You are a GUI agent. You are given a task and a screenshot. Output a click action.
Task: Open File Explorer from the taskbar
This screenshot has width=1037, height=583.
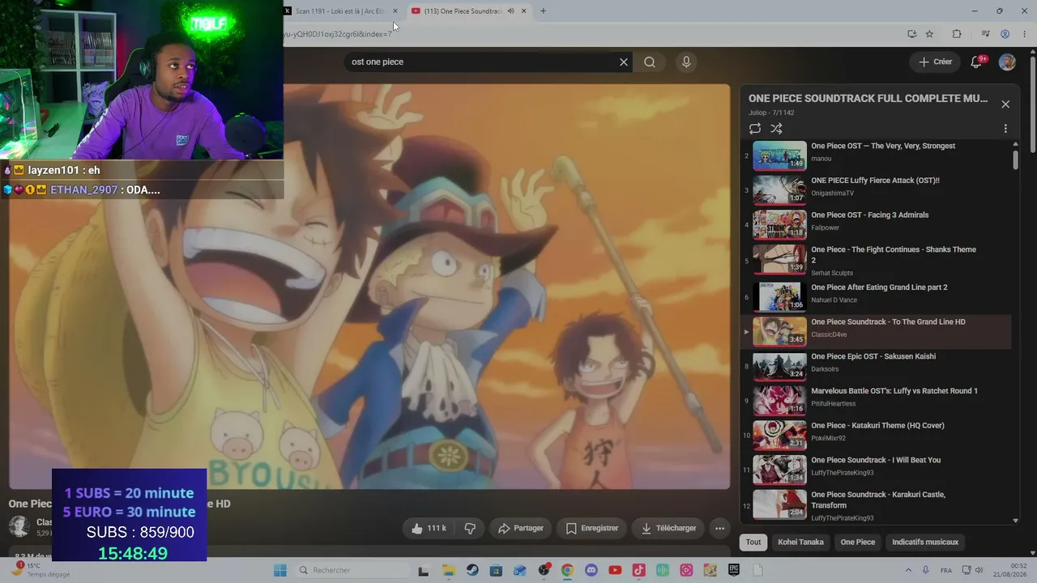point(447,570)
